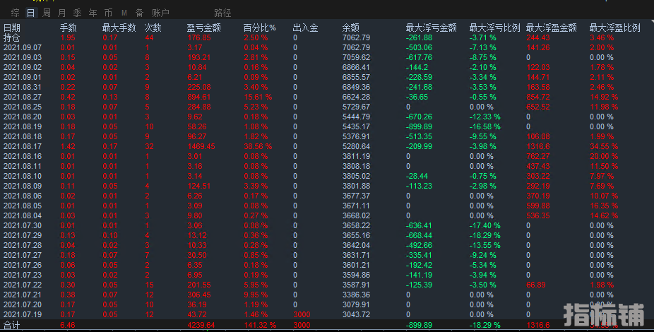Click profit value 894.61

[x=199, y=97]
